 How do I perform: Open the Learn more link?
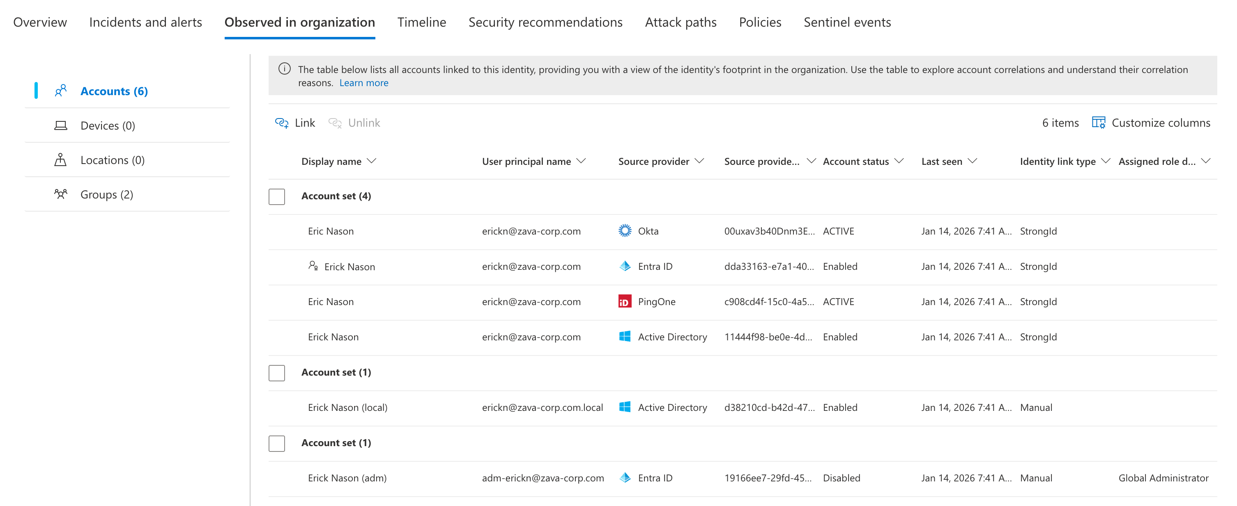[363, 83]
